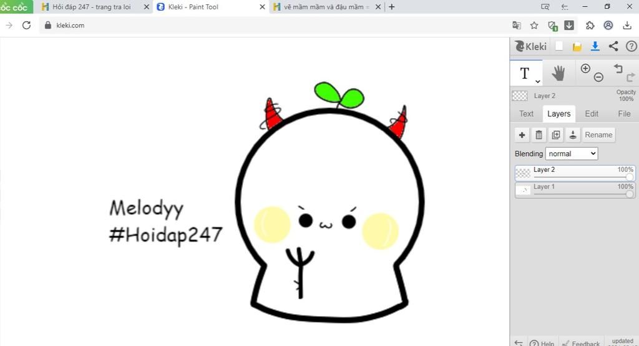Merge the layer down
This screenshot has height=346, width=639.
(573, 135)
